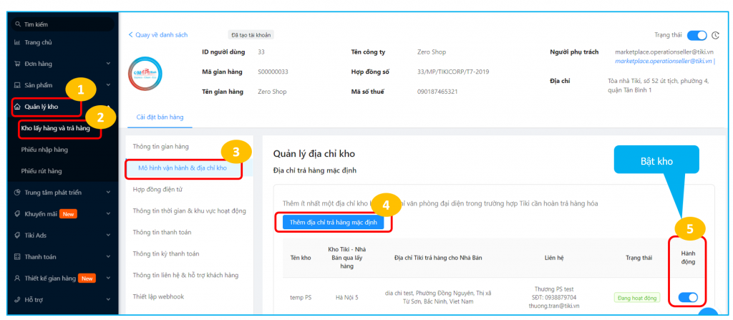Click the Thiết kế gian hàng person icon
Screen dimensions: 733x320
(17, 278)
